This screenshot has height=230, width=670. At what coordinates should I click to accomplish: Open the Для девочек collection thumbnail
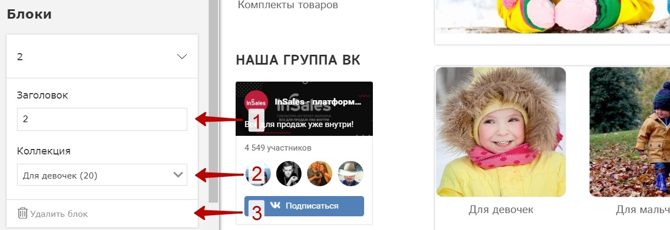(x=501, y=132)
